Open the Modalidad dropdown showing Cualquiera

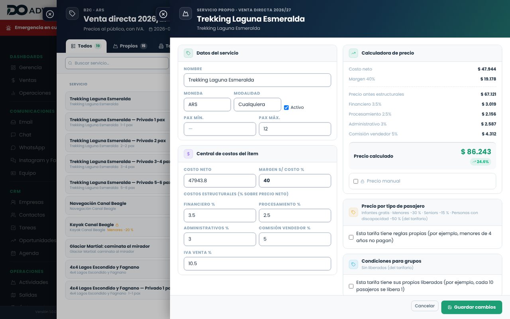[257, 105]
